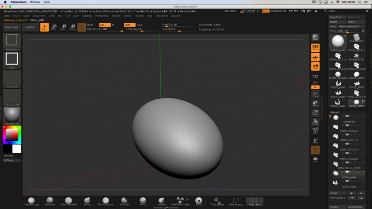This screenshot has height=209, width=372.
Task: Choose the Inflate brush
Action: (x=161, y=200)
